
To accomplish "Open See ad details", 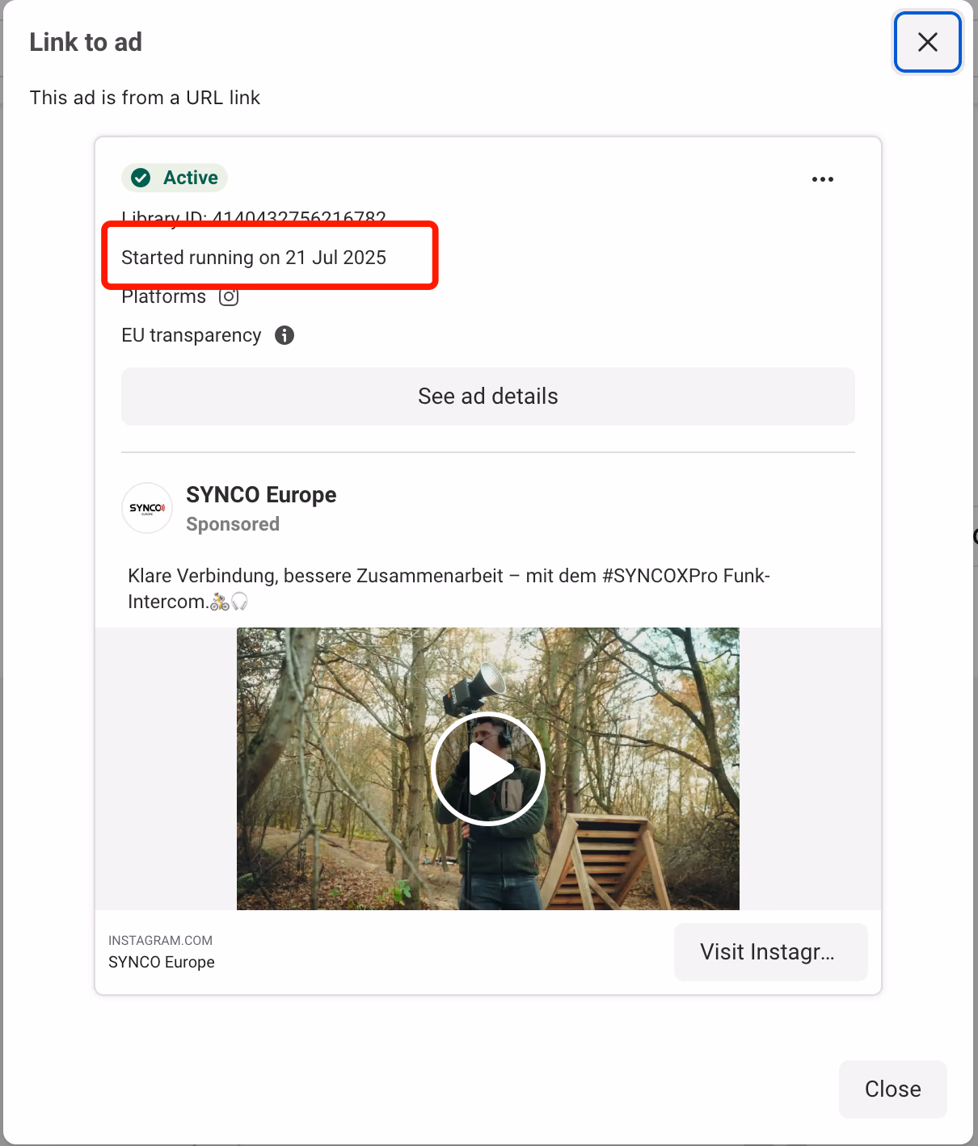I will click(x=487, y=396).
